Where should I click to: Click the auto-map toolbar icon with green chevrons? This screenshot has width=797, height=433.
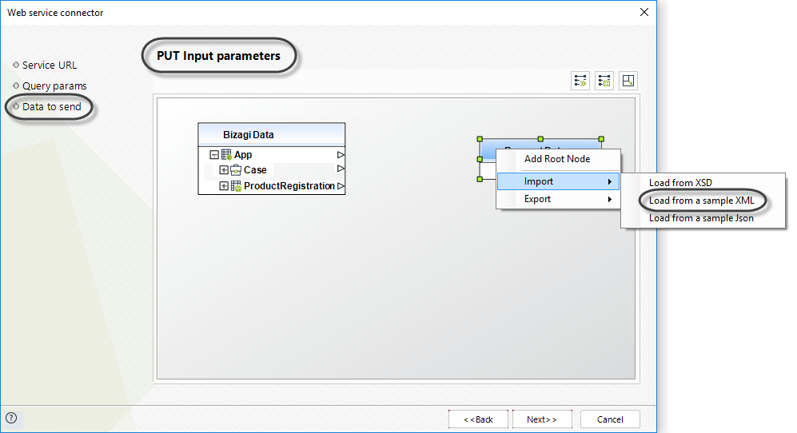(x=580, y=81)
